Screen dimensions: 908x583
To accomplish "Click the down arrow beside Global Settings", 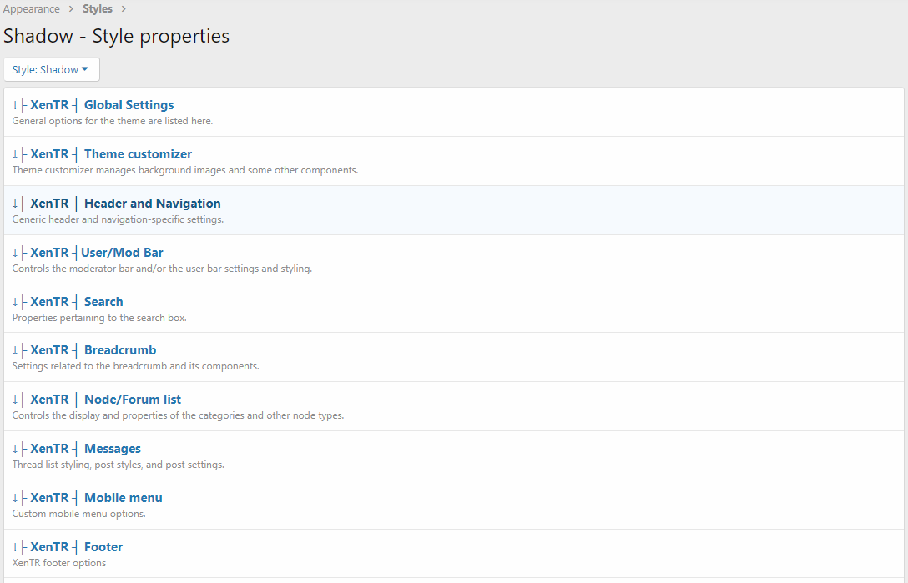I will point(15,105).
